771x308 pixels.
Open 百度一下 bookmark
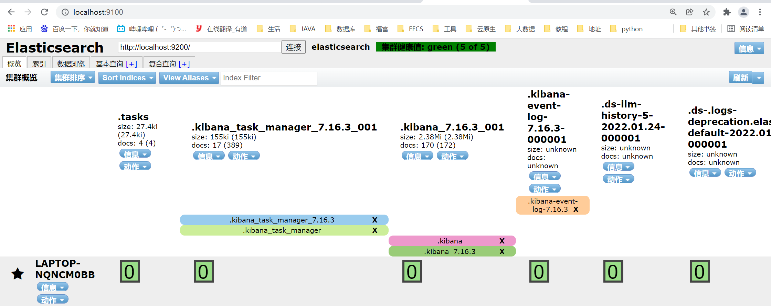pyautogui.click(x=74, y=29)
